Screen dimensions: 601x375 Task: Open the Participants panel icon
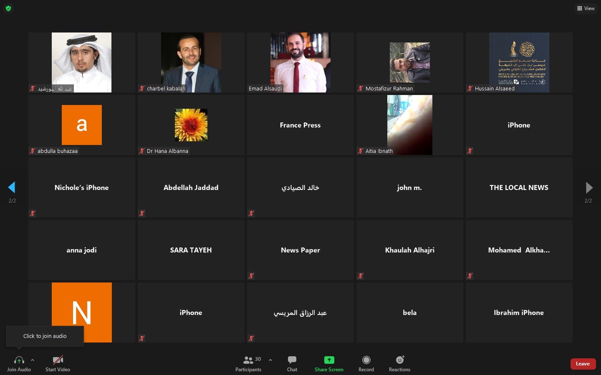[x=248, y=360]
